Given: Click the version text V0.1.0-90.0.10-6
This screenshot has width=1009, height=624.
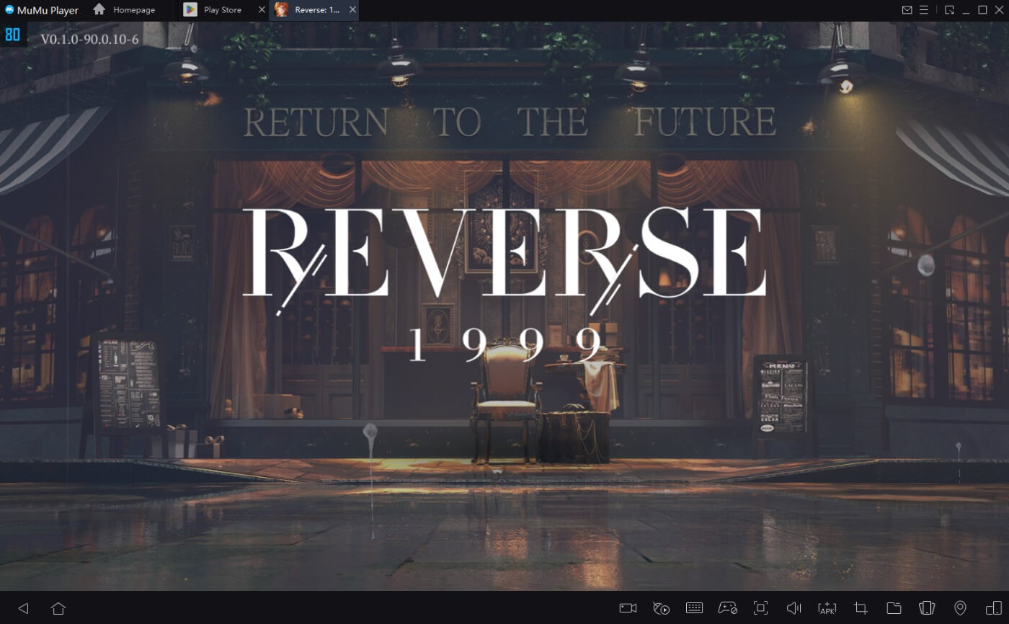Looking at the screenshot, I should 89,39.
